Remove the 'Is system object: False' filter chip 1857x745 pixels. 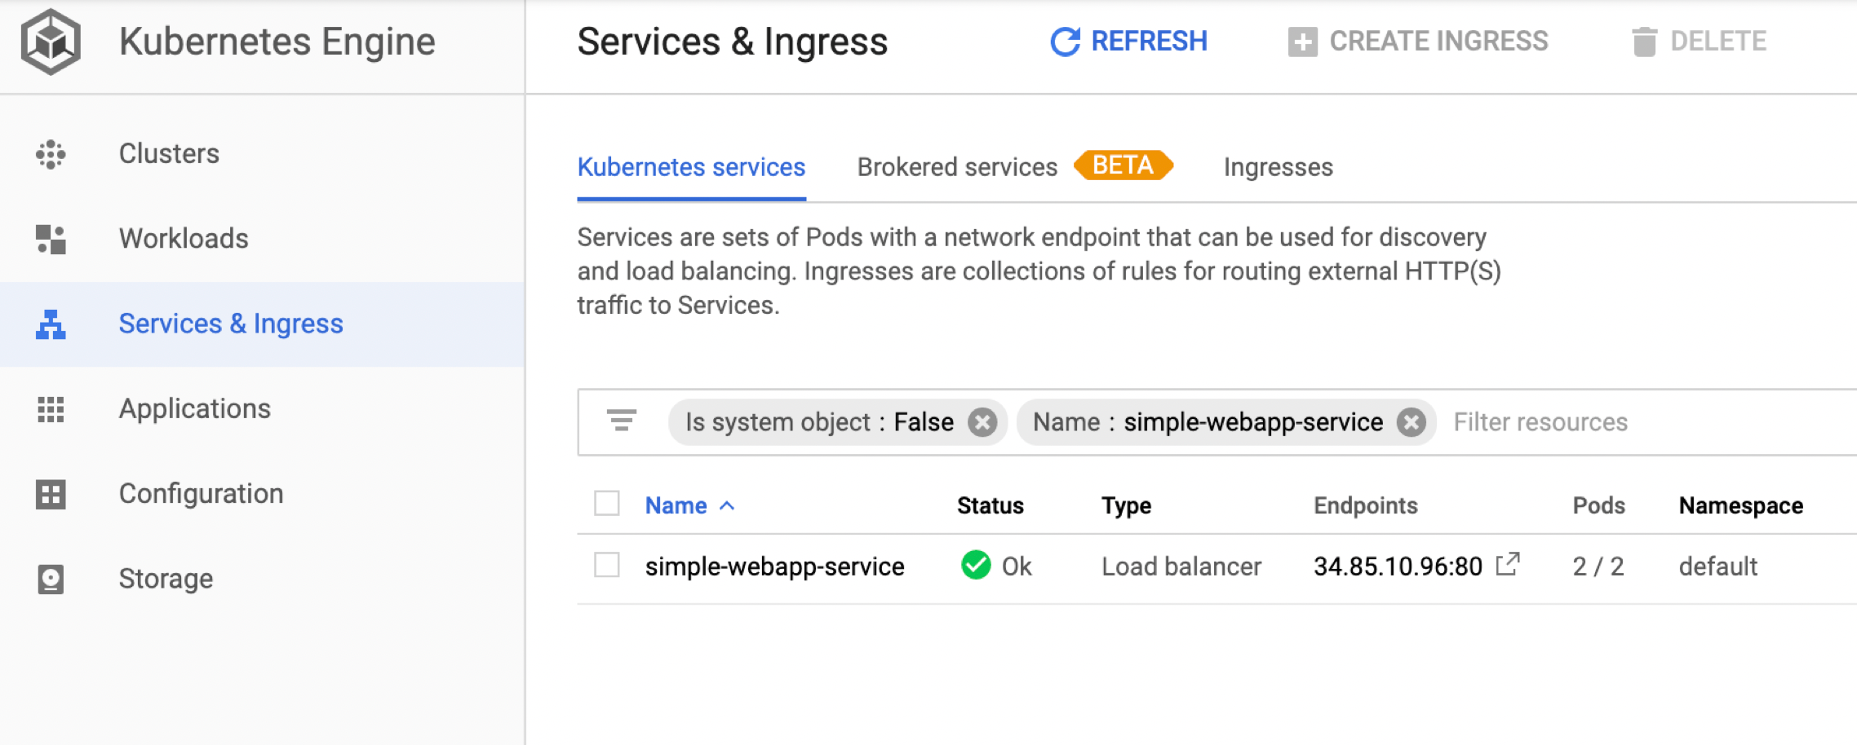[982, 422]
